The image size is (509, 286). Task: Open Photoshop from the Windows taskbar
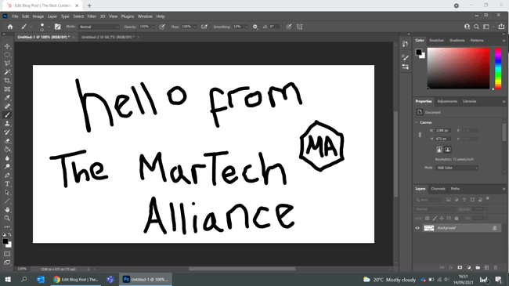[x=146, y=279]
